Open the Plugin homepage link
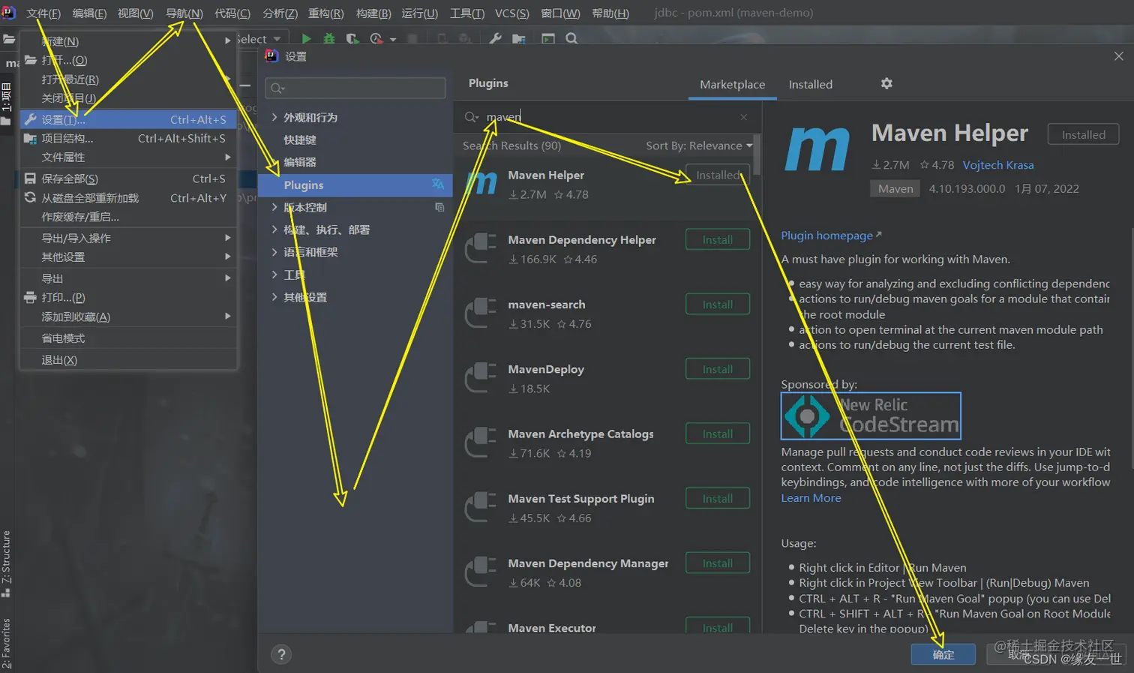The image size is (1134, 673). pos(831,236)
